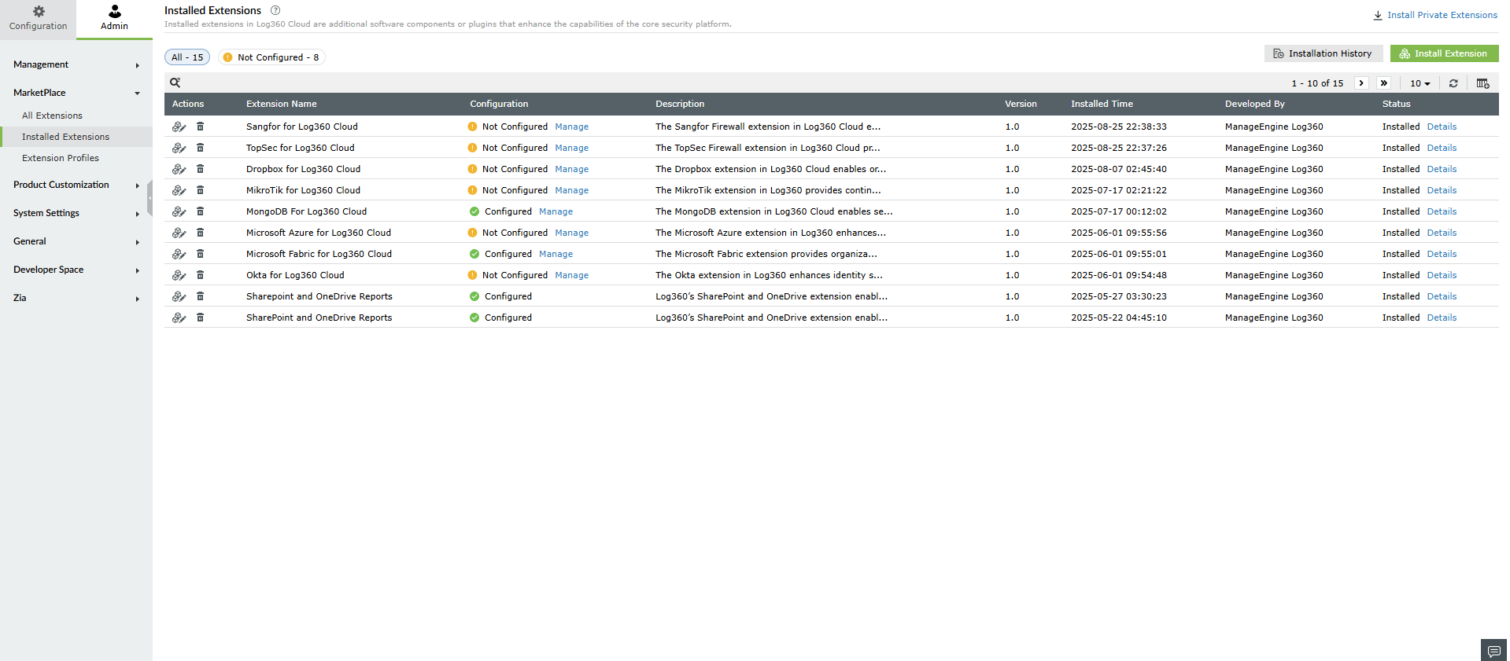Expand the Management sidebar section
This screenshot has height=661, width=1510.
coord(76,64)
